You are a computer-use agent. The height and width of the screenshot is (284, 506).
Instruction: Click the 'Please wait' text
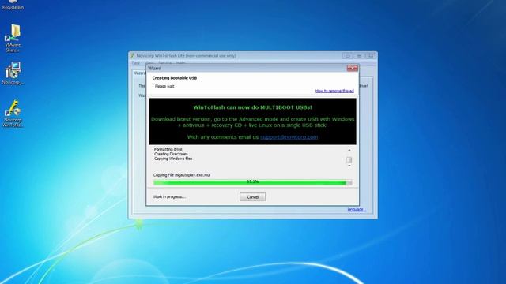[x=164, y=86]
